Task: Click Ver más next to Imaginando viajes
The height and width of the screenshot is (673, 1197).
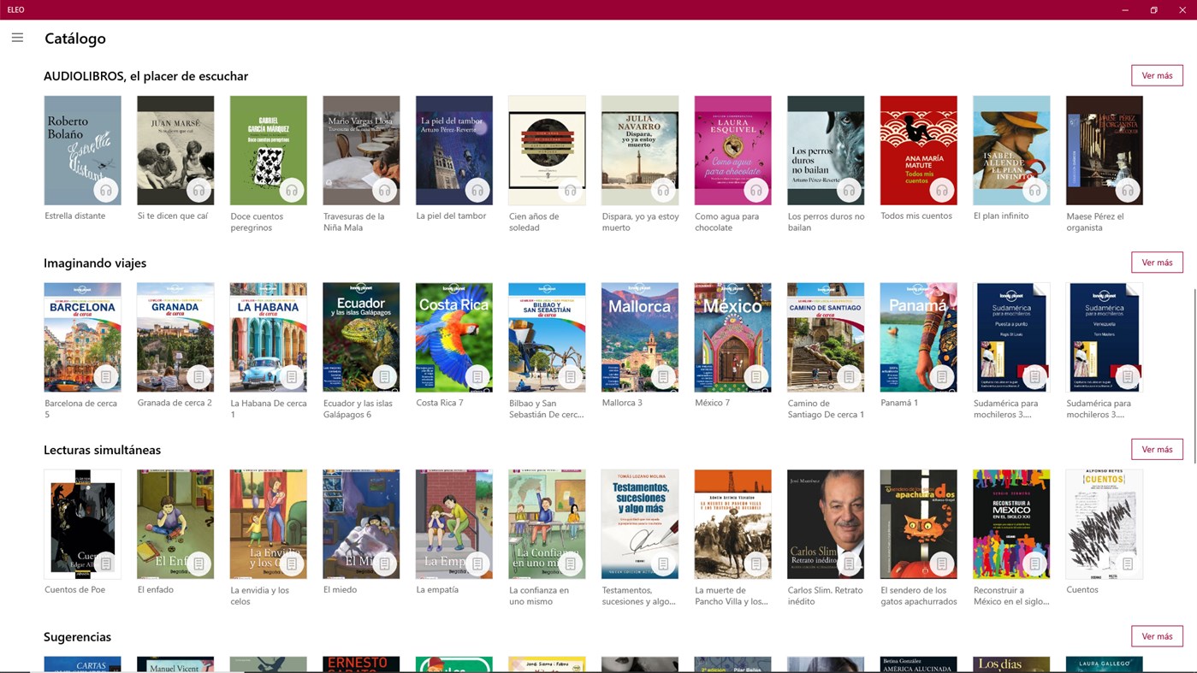Action: pyautogui.click(x=1157, y=262)
